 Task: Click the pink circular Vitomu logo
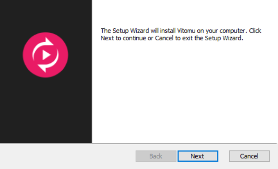[46, 55]
